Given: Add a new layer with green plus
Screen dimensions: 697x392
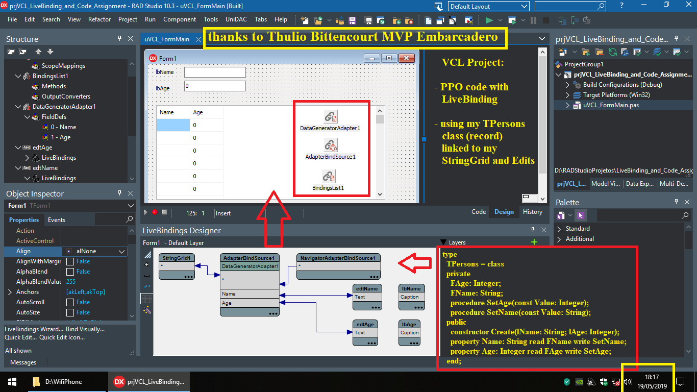Looking at the screenshot, I should click(x=534, y=242).
